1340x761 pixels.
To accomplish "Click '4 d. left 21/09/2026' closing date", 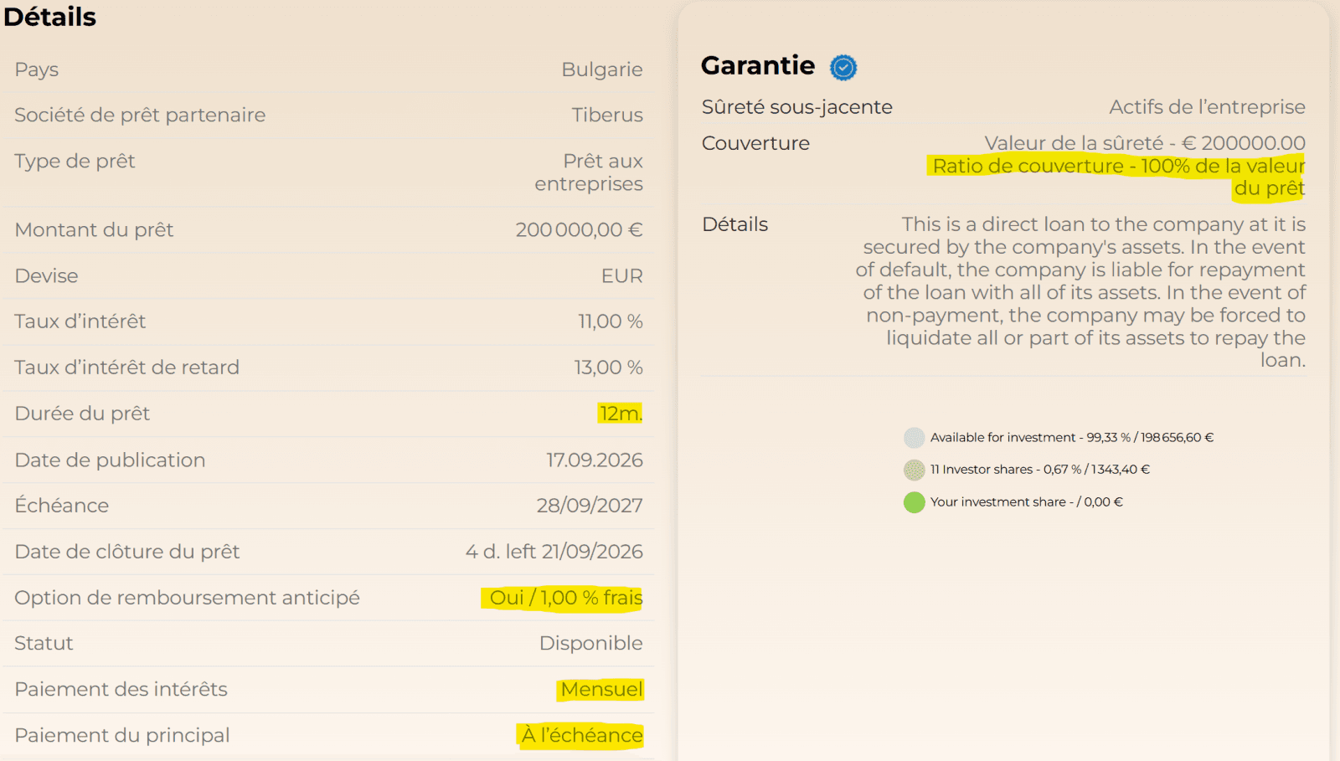I will click(x=554, y=552).
